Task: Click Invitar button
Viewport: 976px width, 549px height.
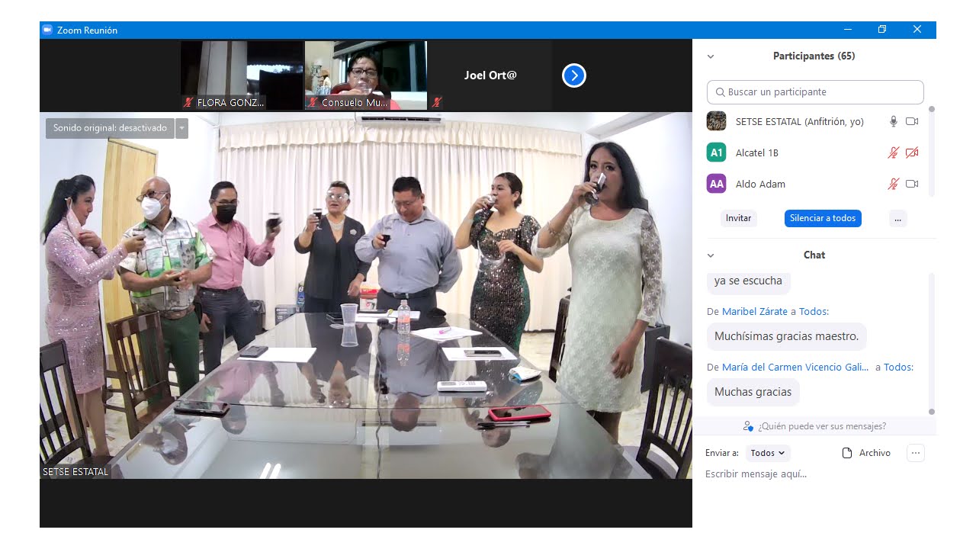Action: pyautogui.click(x=738, y=218)
